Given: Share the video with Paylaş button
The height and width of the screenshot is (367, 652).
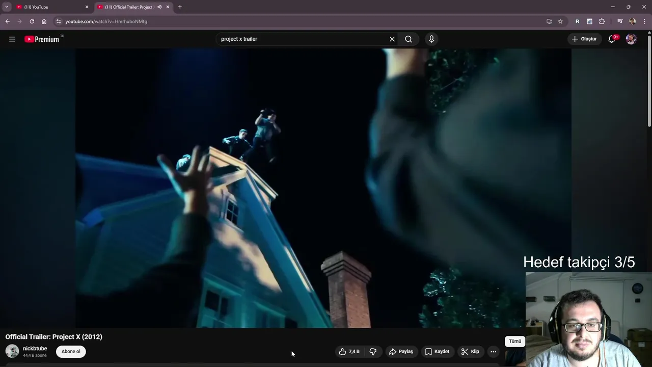Looking at the screenshot, I should [401, 352].
